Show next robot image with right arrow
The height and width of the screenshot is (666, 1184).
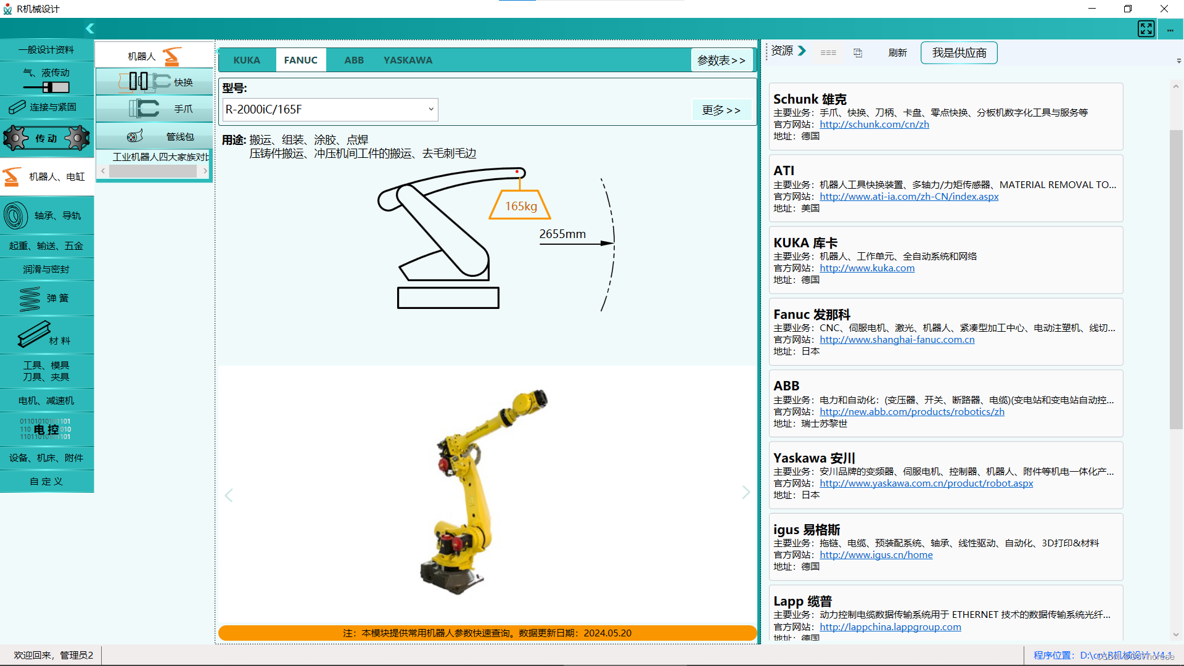pos(746,492)
